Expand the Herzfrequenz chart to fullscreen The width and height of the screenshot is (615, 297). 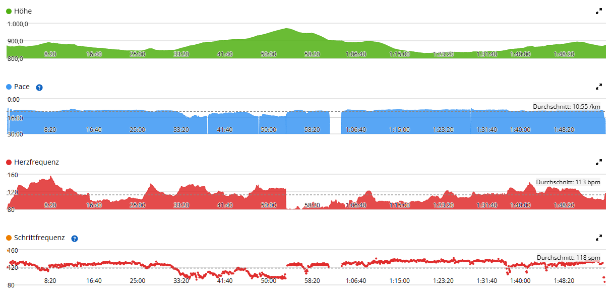(599, 162)
